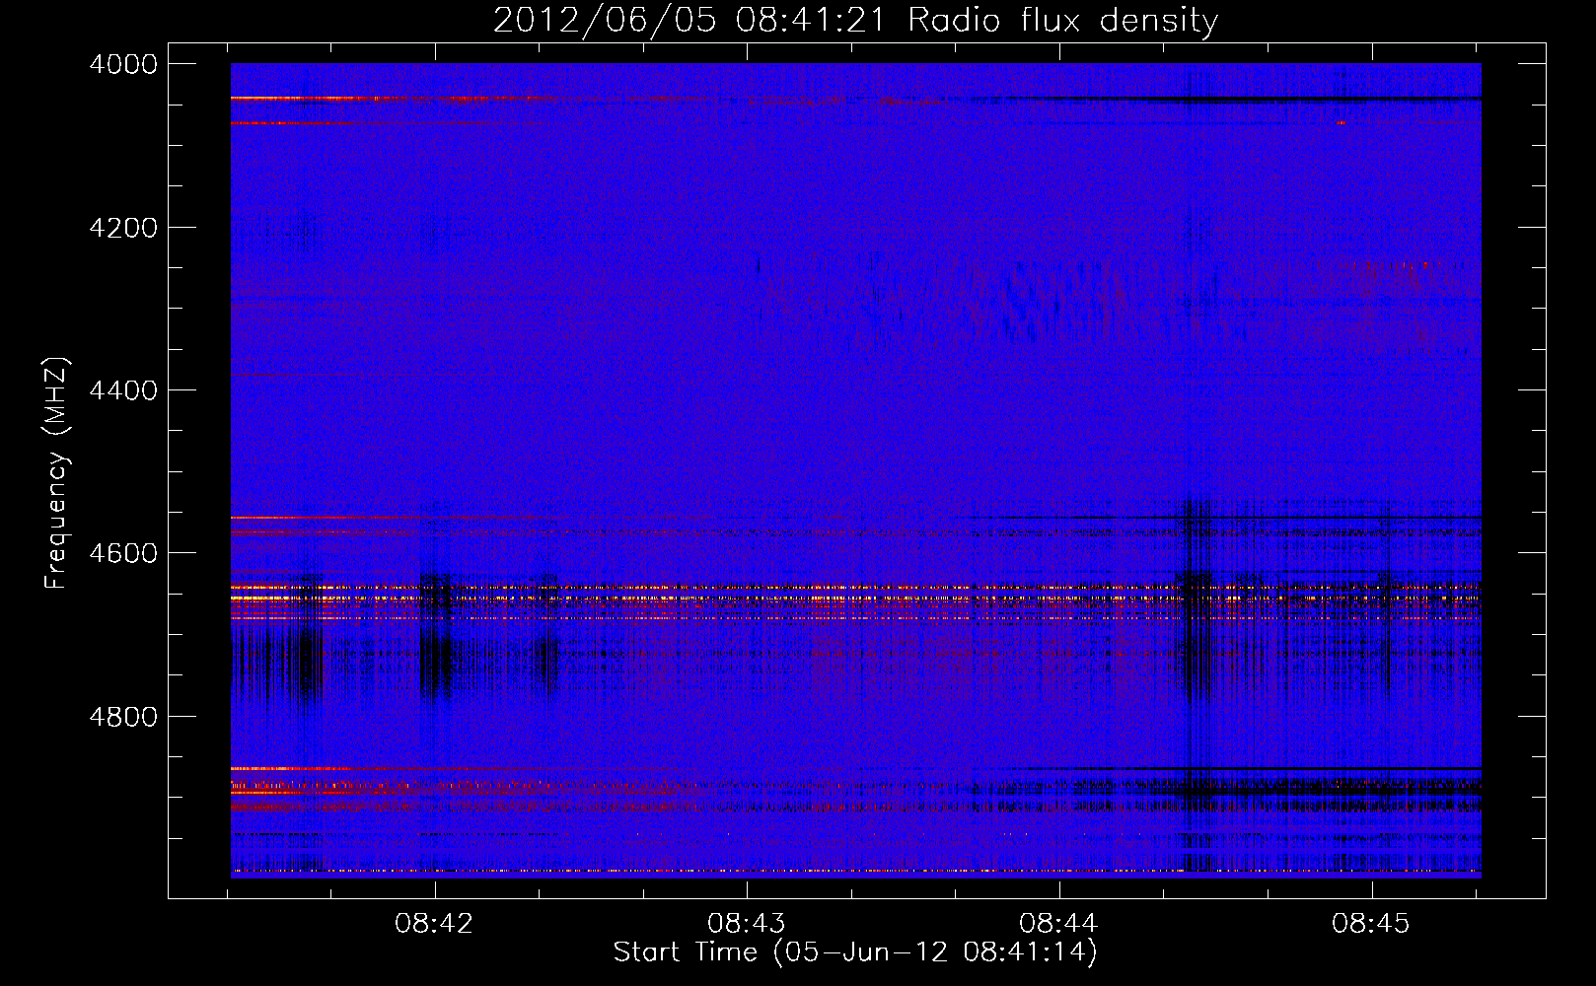Select the 4800 frequency axis label
1596x986 pixels.
(x=123, y=717)
